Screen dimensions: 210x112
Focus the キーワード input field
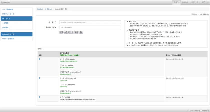point(90,22)
